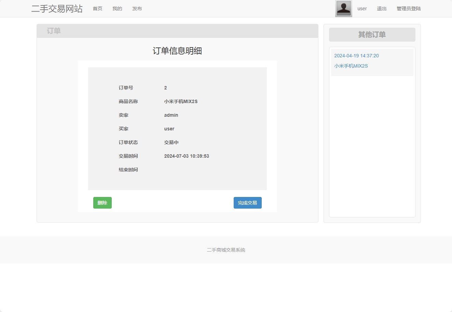Click the 订单信息明细 title
The height and width of the screenshot is (312, 452).
click(177, 51)
